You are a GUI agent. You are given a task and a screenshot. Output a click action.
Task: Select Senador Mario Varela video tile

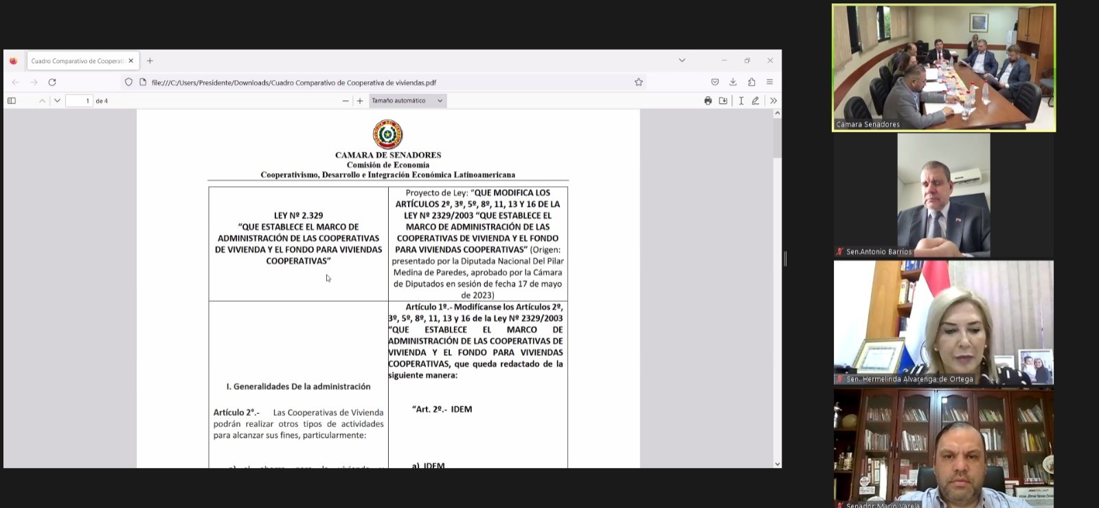pos(944,448)
